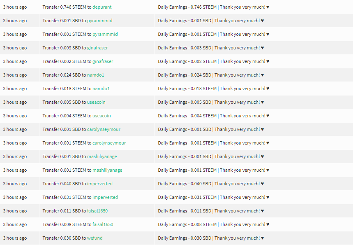Open useacoin link in 0.004 STEEM transfer
The width and height of the screenshot is (353, 245).
[102, 116]
